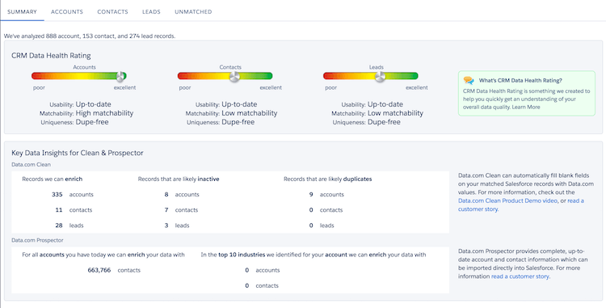Click the speech bubbles icon in help box

click(x=469, y=80)
